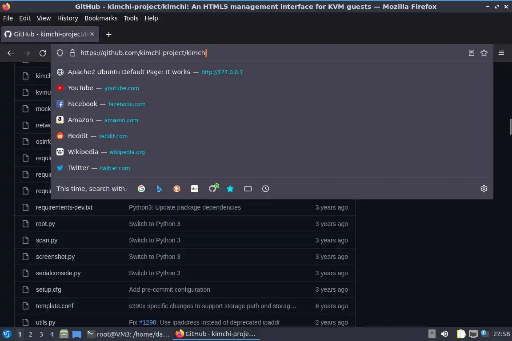512x341 pixels.
Task: Open the volume speaker tray icon
Action: (x=444, y=334)
